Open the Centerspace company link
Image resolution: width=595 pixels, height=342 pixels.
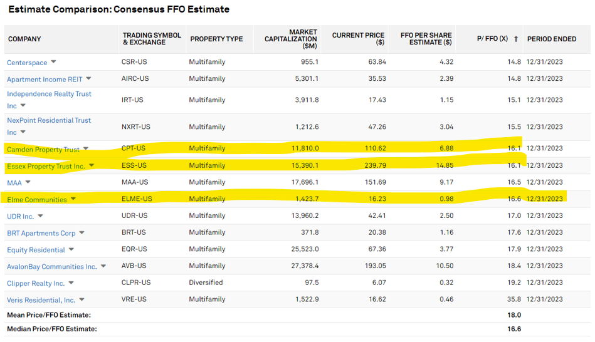[x=28, y=63]
